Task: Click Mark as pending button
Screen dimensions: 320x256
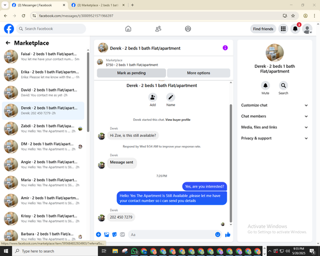Action: click(x=131, y=73)
